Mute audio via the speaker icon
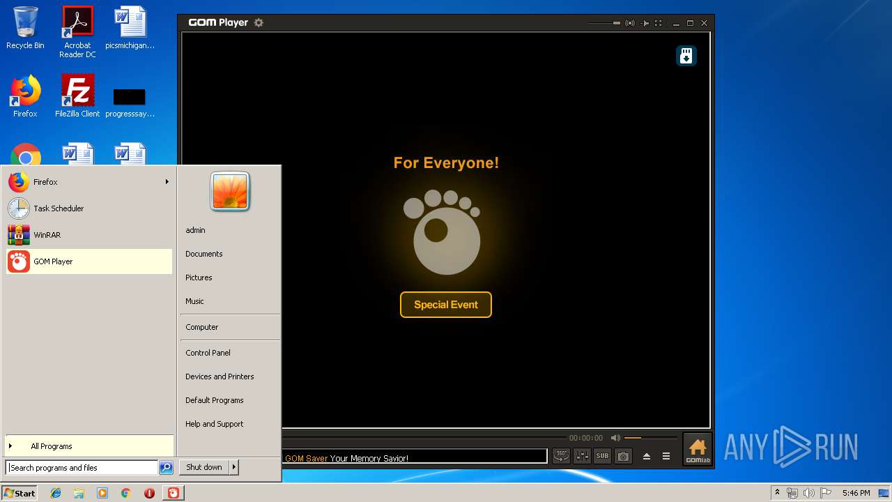This screenshot has height=502, width=892. [615, 438]
